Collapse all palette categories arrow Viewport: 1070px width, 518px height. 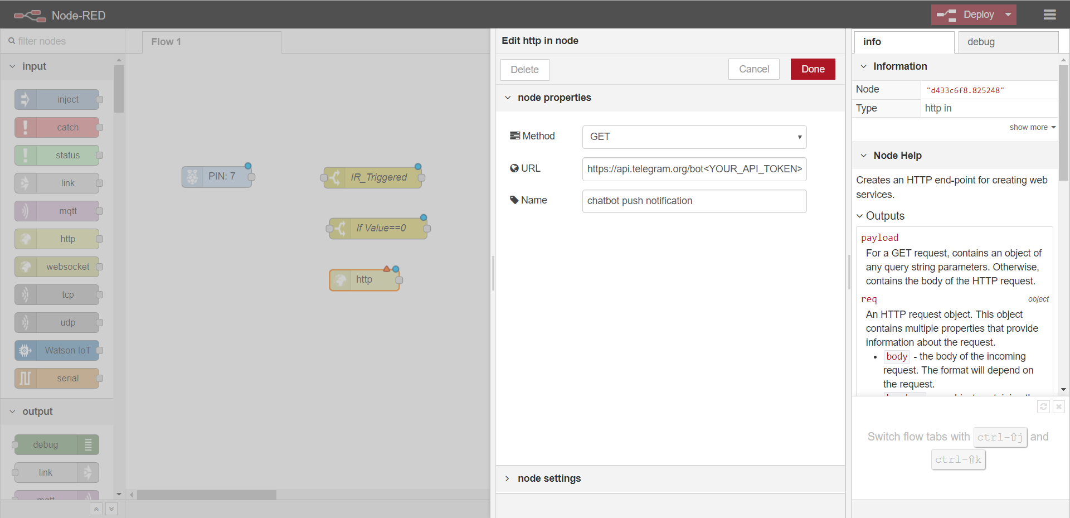96,509
